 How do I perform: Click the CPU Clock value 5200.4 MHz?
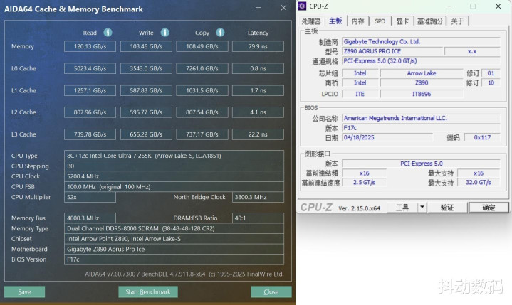pos(174,176)
